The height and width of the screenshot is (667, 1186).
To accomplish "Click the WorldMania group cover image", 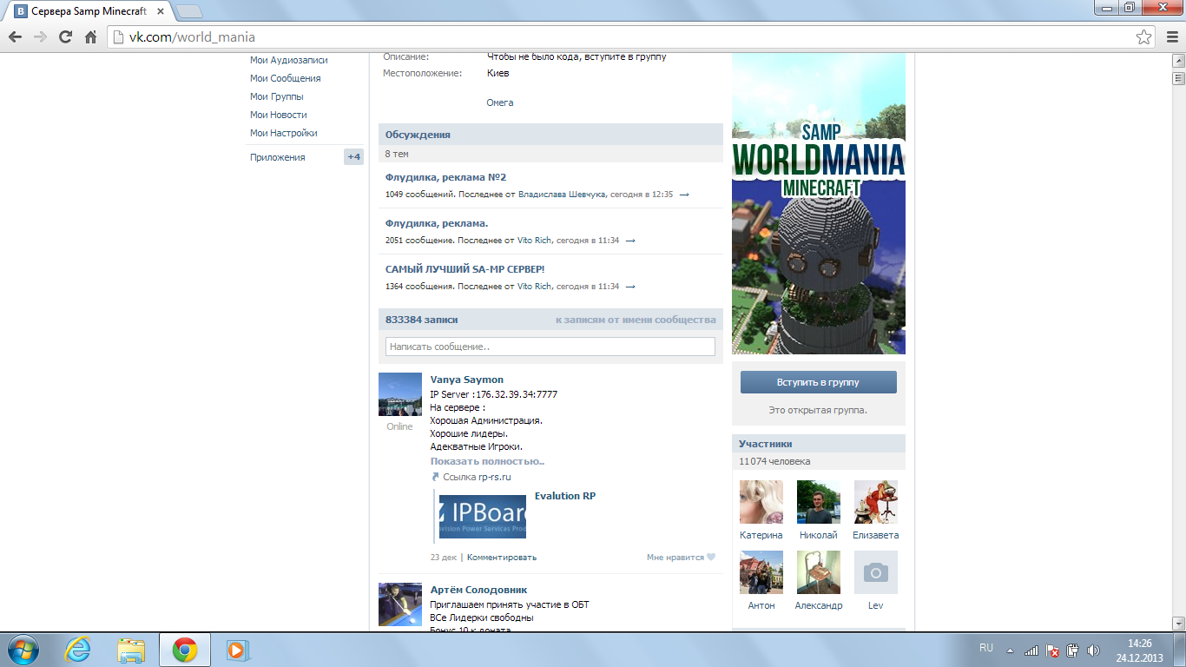I will [x=819, y=203].
